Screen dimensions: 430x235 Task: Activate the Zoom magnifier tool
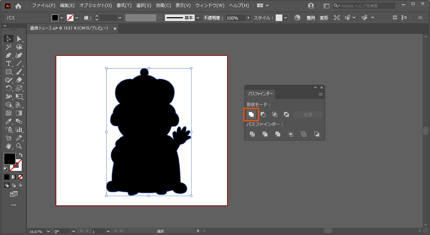[19, 146]
